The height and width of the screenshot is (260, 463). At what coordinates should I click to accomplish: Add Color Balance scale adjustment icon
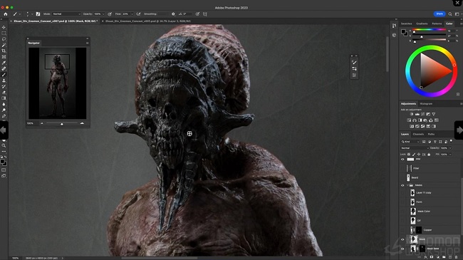pyautogui.click(x=415, y=120)
